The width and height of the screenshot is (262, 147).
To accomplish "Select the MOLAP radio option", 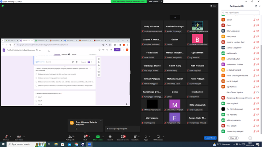I will point(36,101).
